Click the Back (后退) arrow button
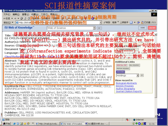Image resolution: width=168 pixels, height=126 pixels. pos(6,18)
